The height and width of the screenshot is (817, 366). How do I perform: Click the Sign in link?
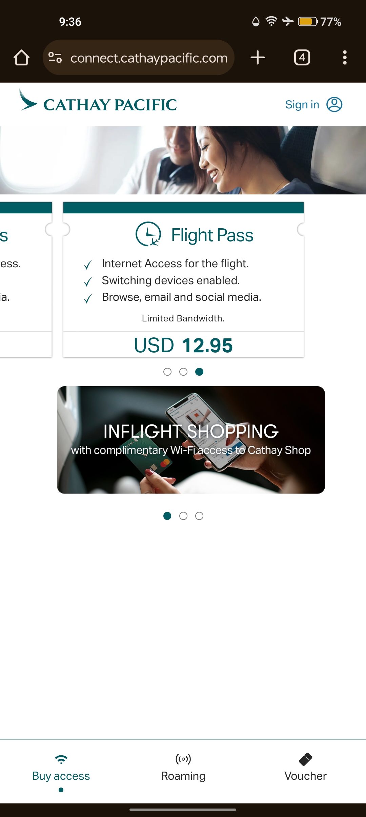coord(302,105)
